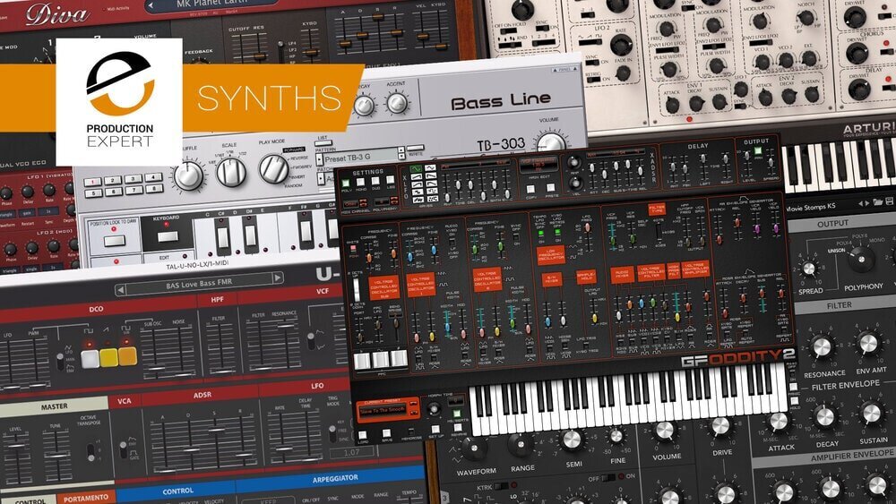This screenshot has width=896, height=504.
Task: Go to previous preset in U-NO-LX
Action: tap(121, 290)
